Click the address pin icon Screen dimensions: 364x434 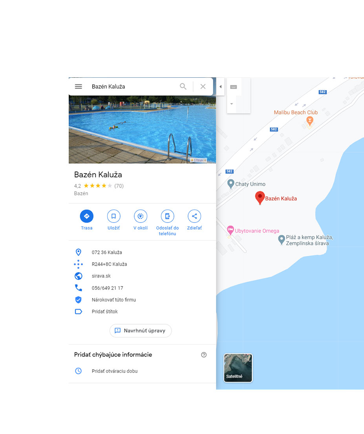click(79, 252)
